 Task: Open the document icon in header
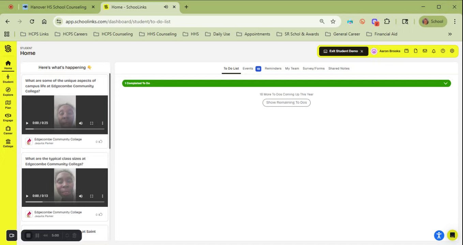point(416,51)
